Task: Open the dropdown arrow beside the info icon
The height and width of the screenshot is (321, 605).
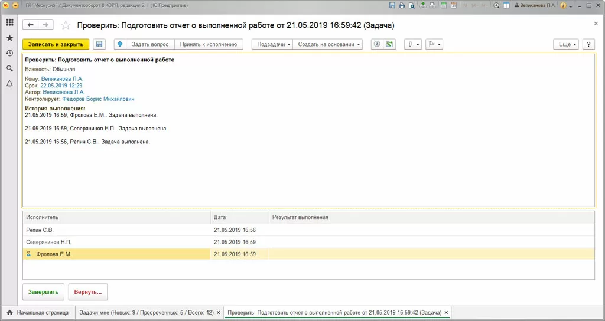Action: tap(570, 6)
